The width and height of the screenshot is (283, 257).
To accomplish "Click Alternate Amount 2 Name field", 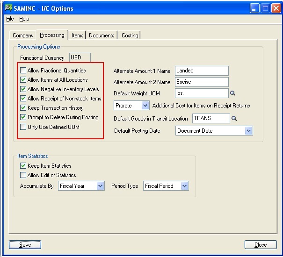I will (202, 82).
